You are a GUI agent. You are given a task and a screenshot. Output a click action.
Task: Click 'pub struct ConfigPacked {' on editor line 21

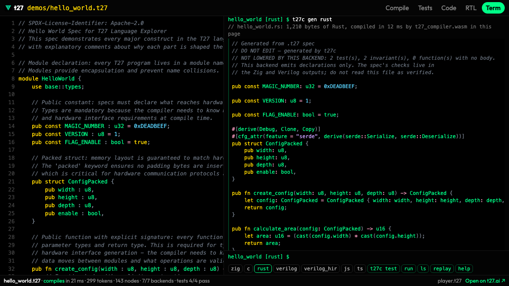click(73, 182)
